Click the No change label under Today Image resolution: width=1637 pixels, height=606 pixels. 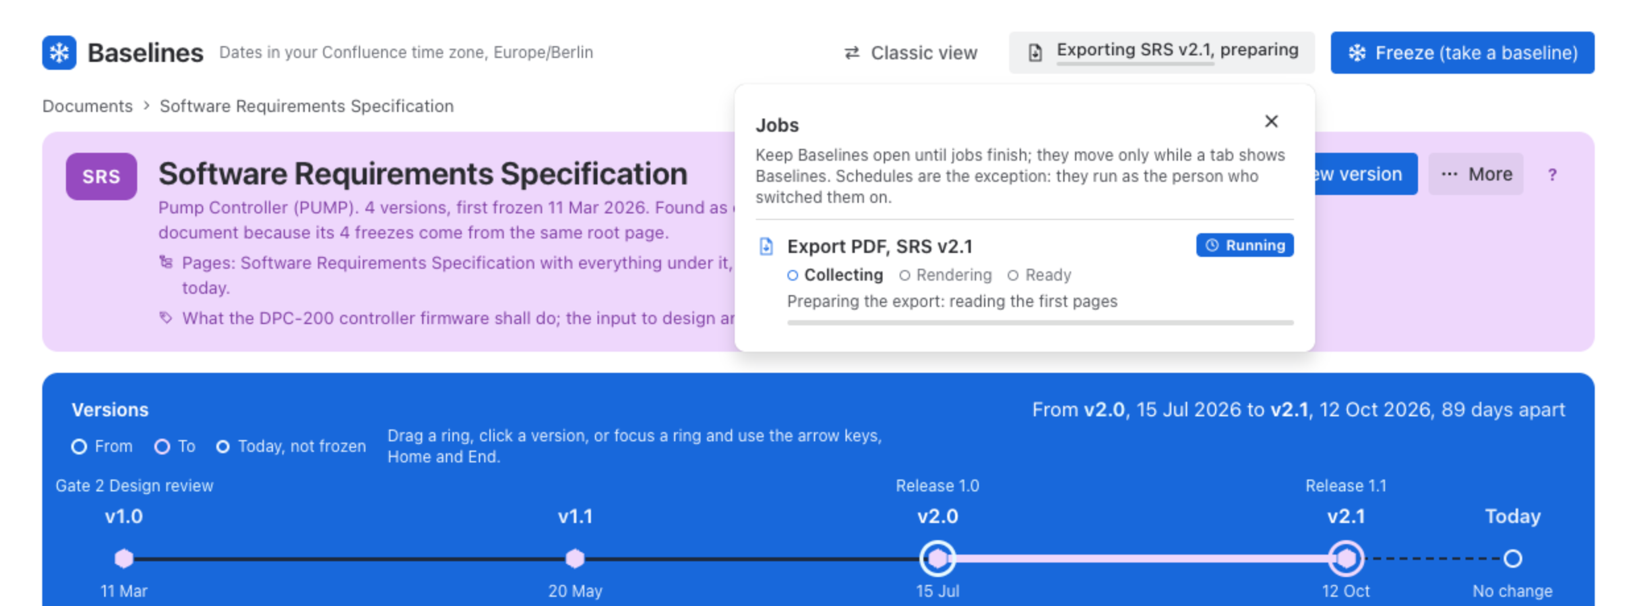point(1512,592)
